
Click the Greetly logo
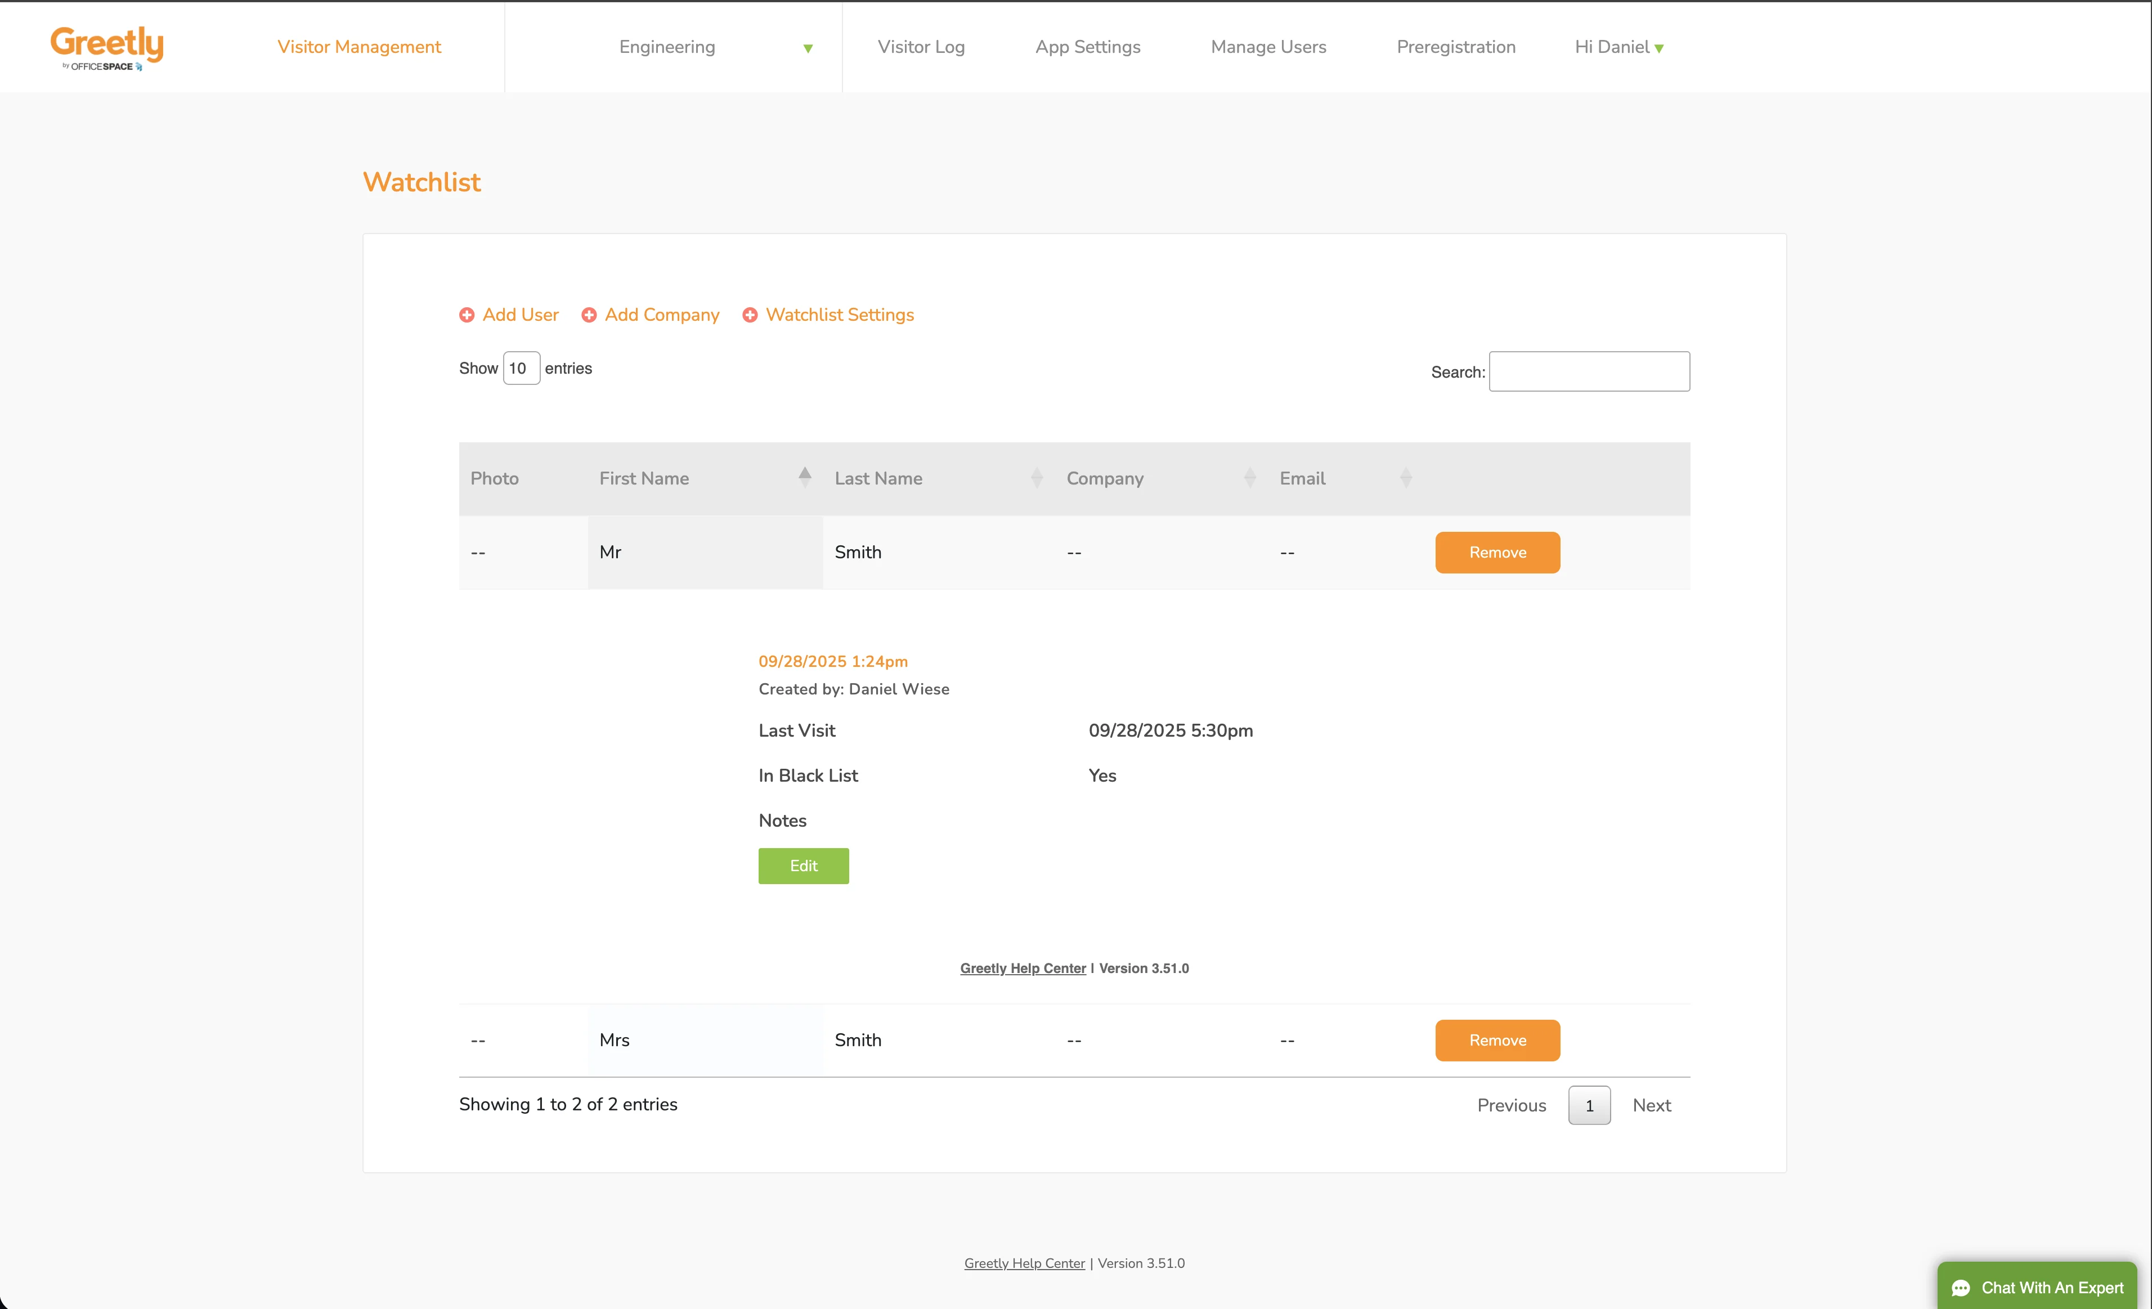click(x=106, y=47)
